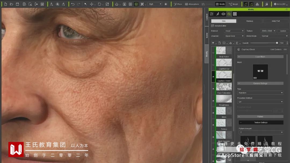
Task: Open the viewport quality High dropdown
Action: click(x=155, y=4)
